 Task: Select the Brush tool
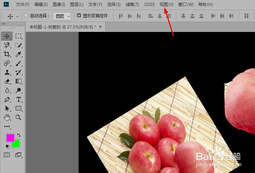[x=18, y=63]
